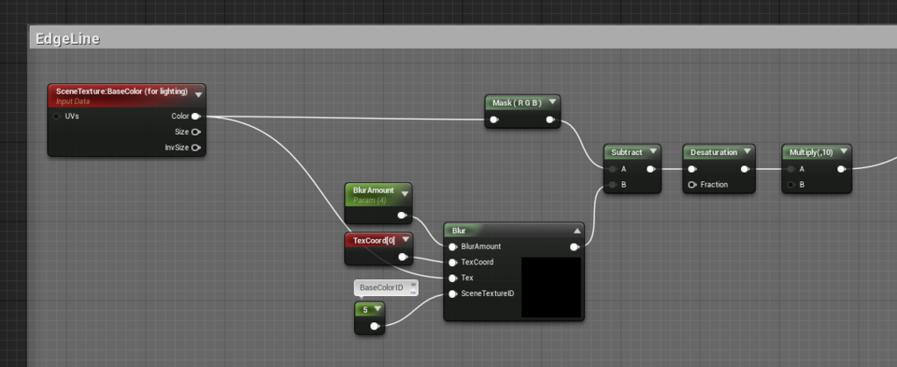Expand the Desaturation node arrow
The image size is (897, 367).
(747, 152)
